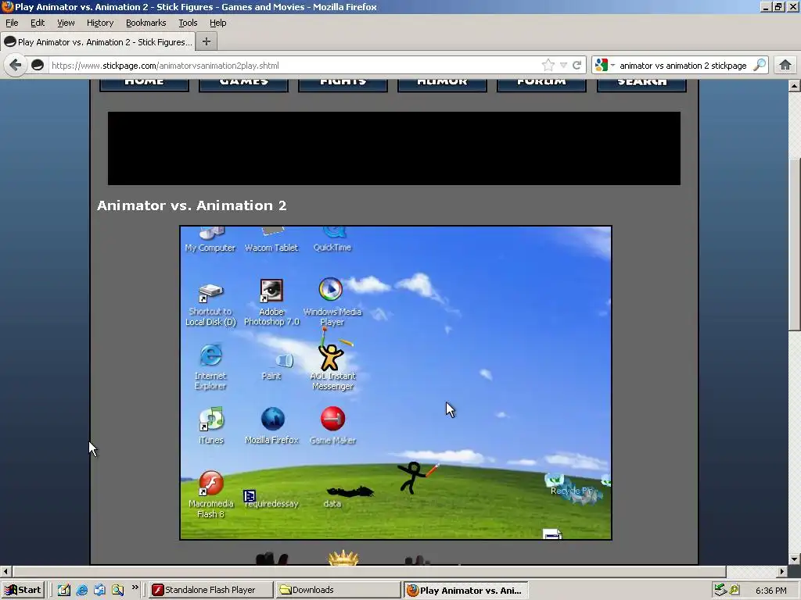
Task: Click the SEARCH navigation button
Action: pyautogui.click(x=641, y=84)
